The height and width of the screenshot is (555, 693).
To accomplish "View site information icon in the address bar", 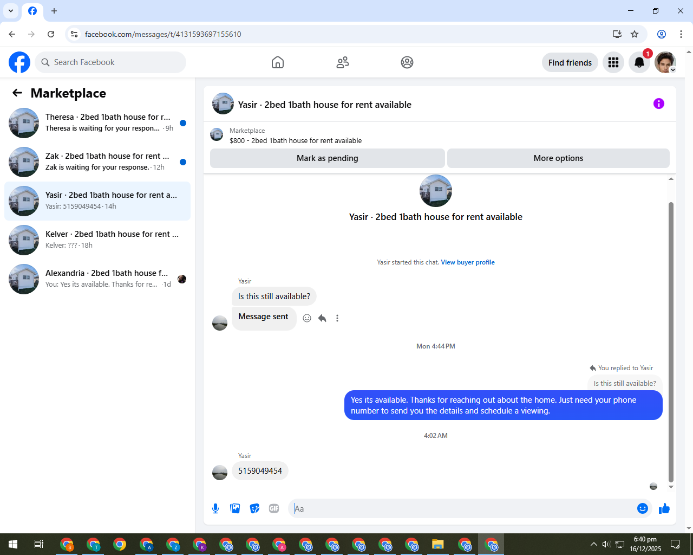I will click(x=74, y=34).
